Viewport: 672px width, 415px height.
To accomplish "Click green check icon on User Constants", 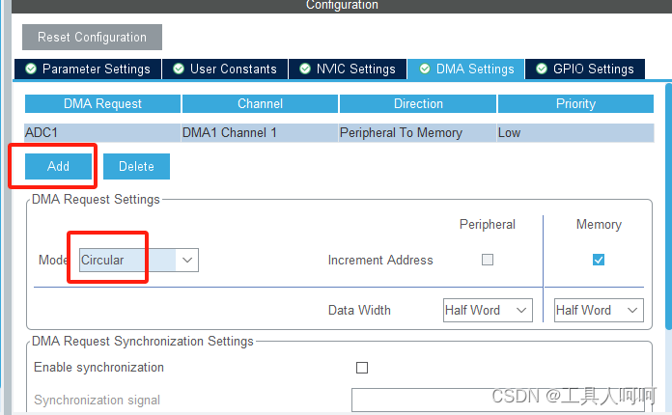I will (179, 69).
